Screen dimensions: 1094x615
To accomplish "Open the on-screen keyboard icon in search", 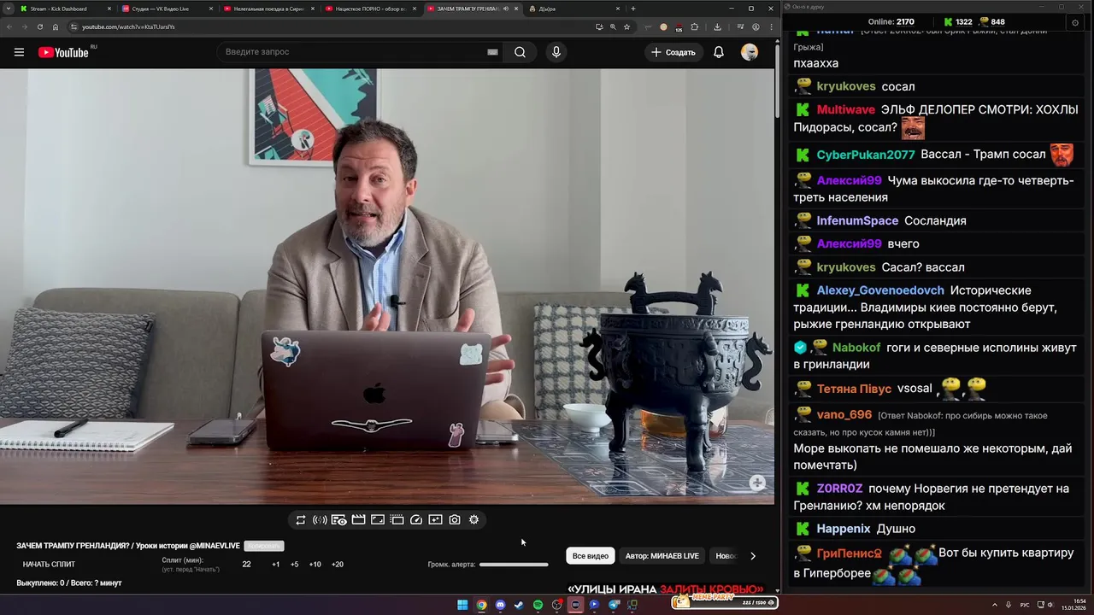I will (492, 52).
